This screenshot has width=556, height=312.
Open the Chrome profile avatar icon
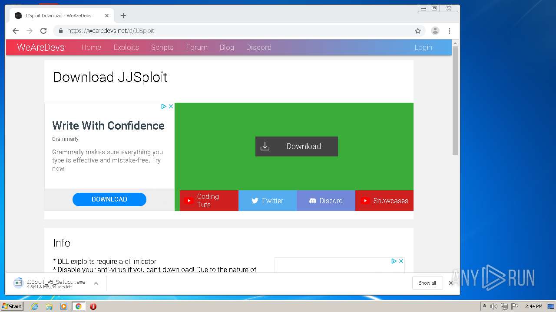pyautogui.click(x=435, y=31)
